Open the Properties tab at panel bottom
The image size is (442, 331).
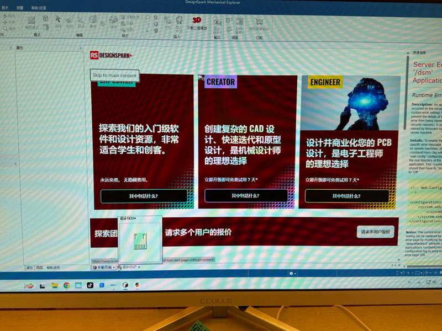(30, 268)
